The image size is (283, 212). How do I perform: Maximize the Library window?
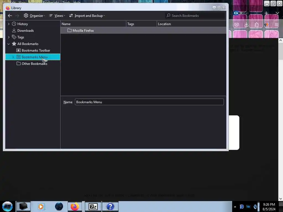tap(219, 8)
